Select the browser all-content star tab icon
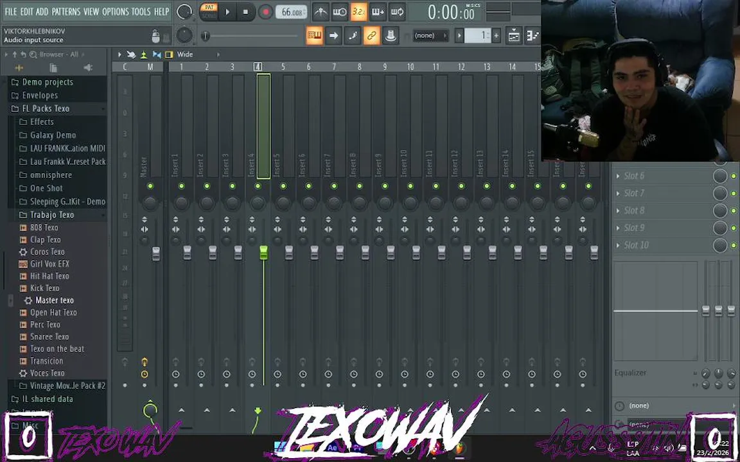 coord(19,68)
